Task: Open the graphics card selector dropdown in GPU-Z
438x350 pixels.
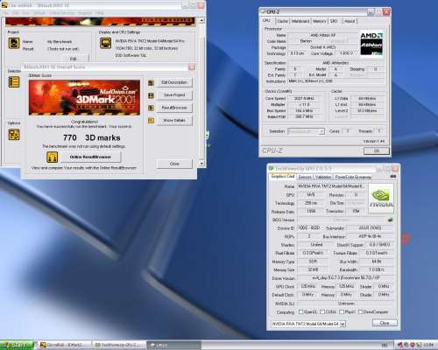Action: (343, 324)
